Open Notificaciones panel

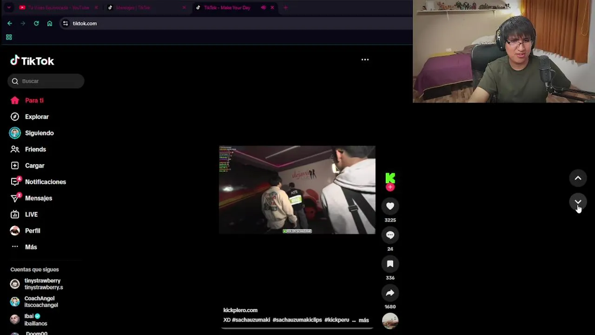point(46,182)
